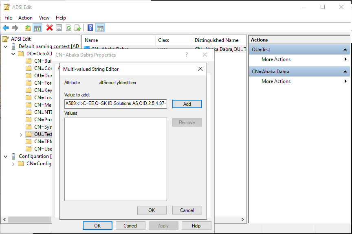Sort by Distinguished Name column header
352x234 pixels.
[x=219, y=40]
